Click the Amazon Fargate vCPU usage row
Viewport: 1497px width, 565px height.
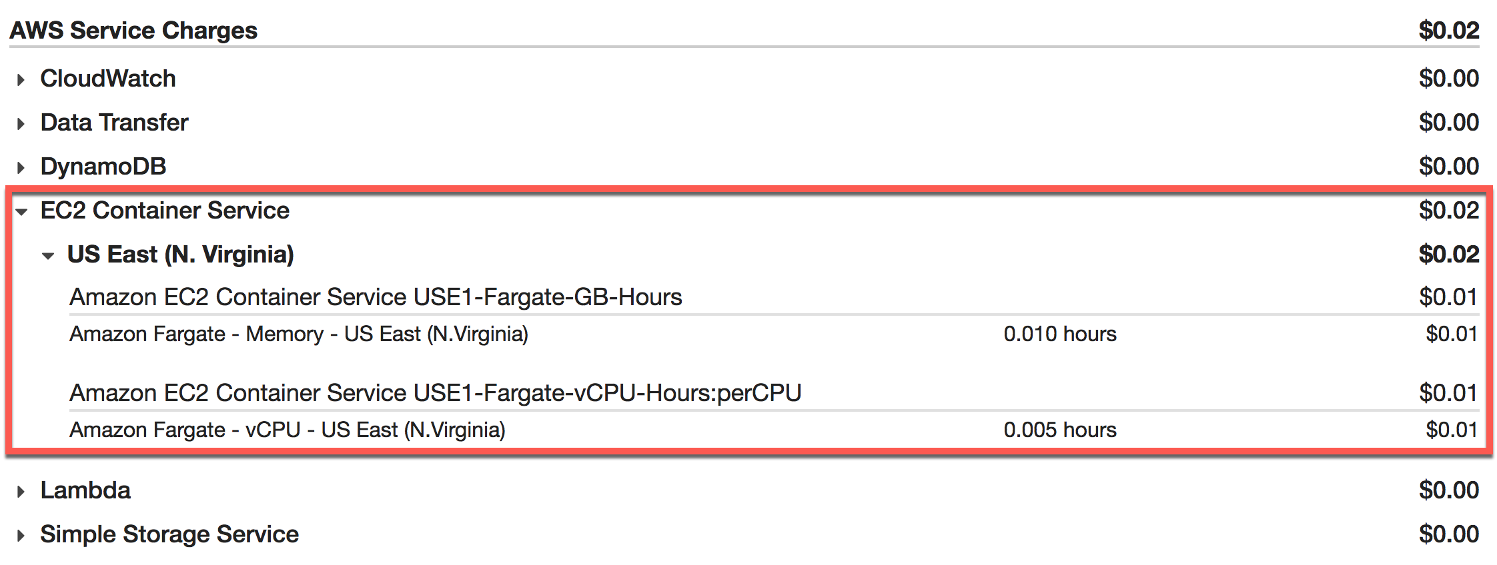[x=288, y=430]
